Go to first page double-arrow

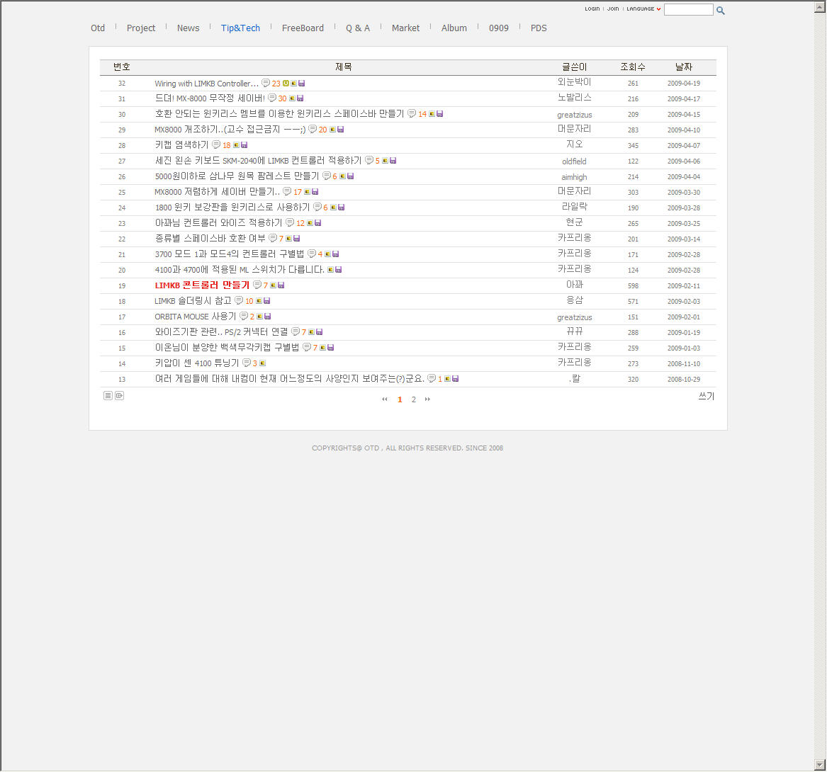pos(385,399)
